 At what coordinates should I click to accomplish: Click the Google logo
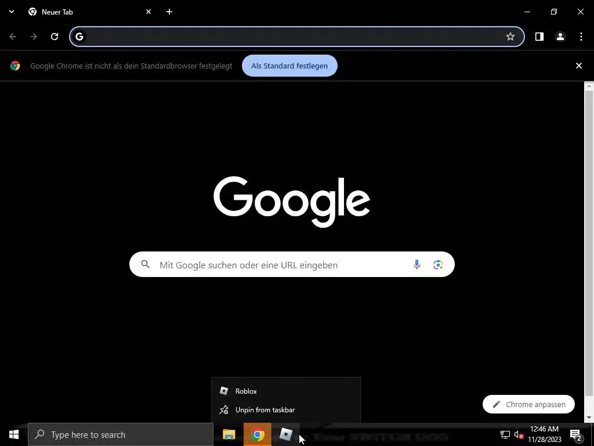[292, 202]
